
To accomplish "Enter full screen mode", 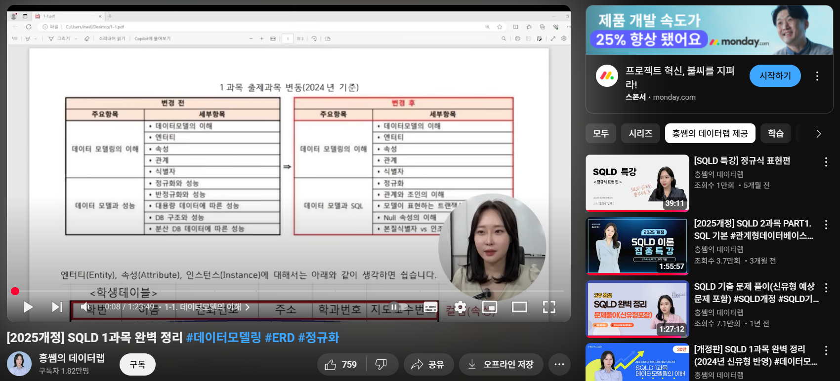I will pos(549,307).
